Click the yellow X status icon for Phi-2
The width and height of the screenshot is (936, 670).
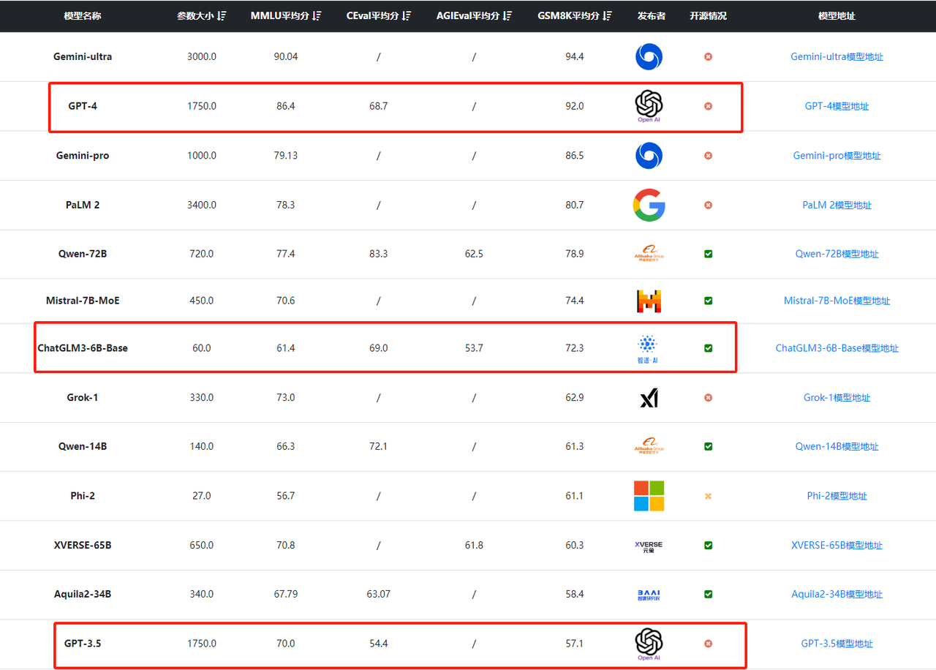pyautogui.click(x=708, y=496)
